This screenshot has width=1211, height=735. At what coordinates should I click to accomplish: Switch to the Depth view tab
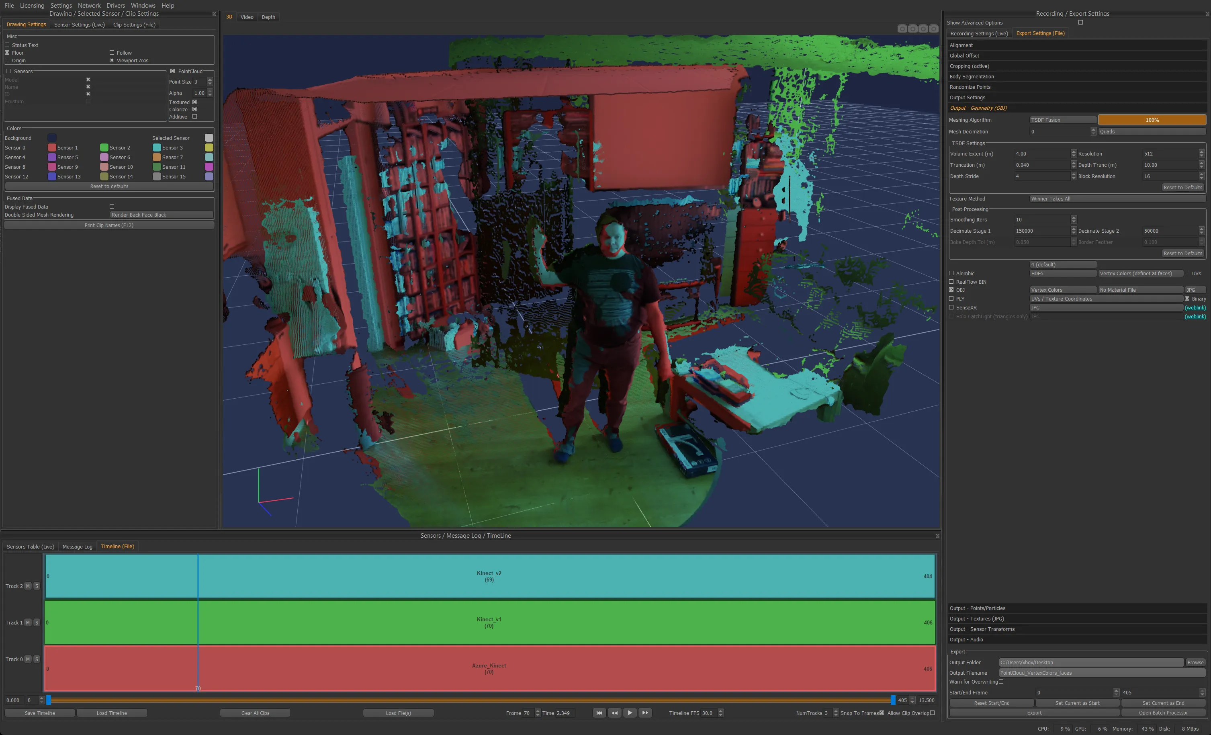(x=268, y=17)
